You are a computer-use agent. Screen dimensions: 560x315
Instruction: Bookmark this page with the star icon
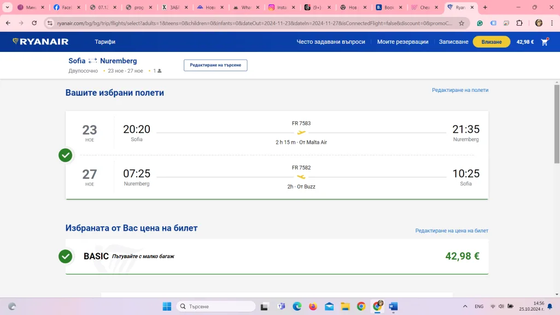click(462, 23)
